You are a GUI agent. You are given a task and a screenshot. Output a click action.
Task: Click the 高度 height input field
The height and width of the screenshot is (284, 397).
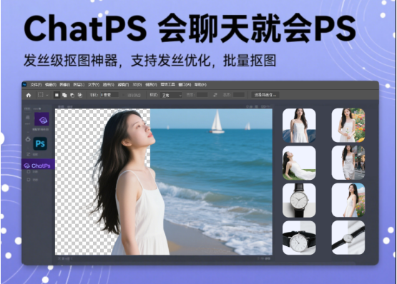tap(239, 95)
